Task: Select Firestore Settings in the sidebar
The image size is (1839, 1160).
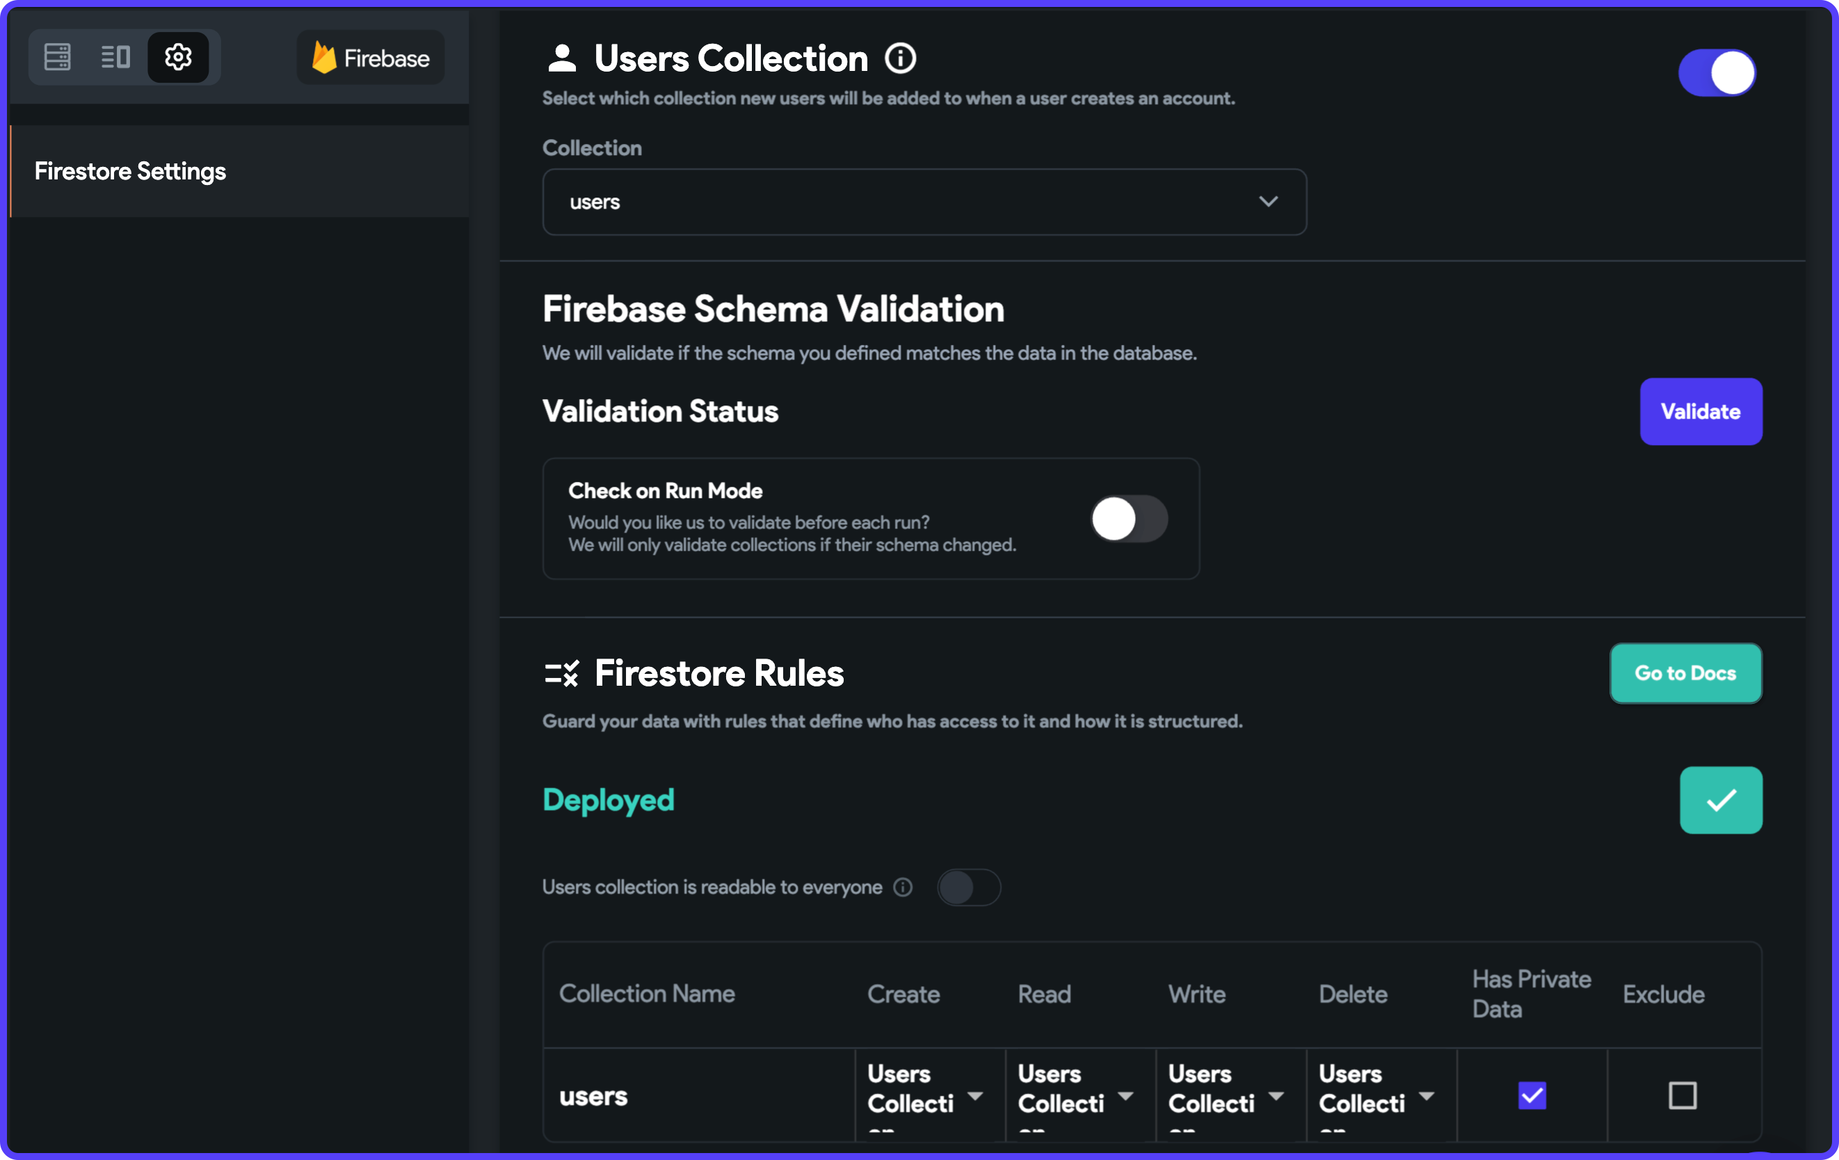Action: tap(130, 170)
